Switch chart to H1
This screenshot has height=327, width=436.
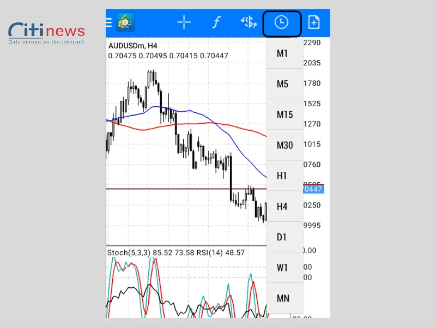point(284,175)
